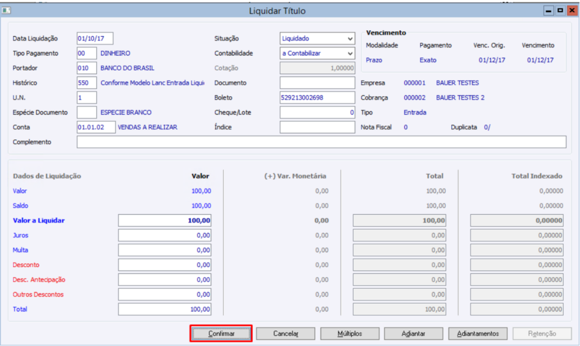
Task: Focus the Data Liquidação date field
Action: pos(95,39)
